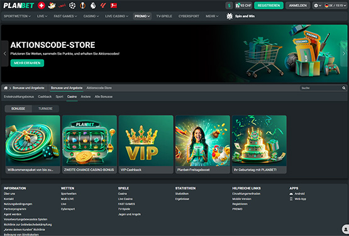Open CYBERSPORT in the navigation
The width and height of the screenshot is (349, 236).
click(189, 16)
